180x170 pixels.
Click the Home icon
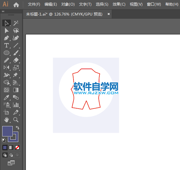(x=16, y=5)
